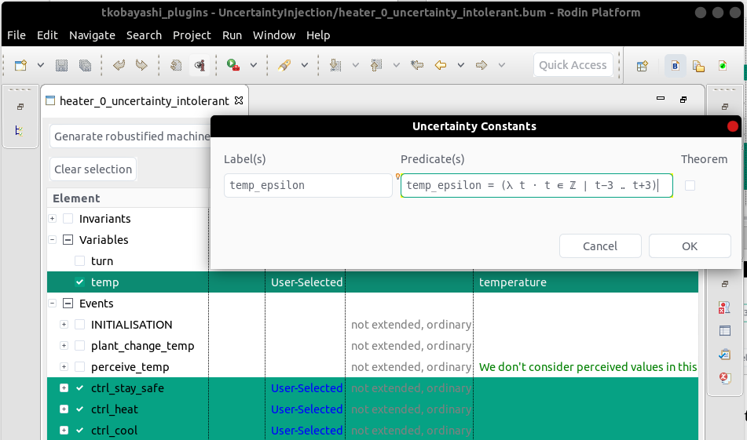The height and width of the screenshot is (440, 747).
Task: Click the document-with-arrow toolbar icon
Action: point(176,65)
